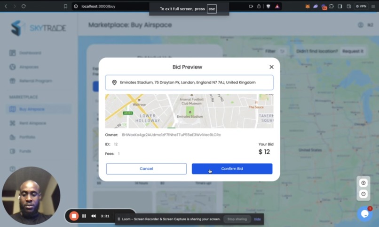Click the screen-share camera icon in address bar
Screen dimensions: 379x227
pos(251,6)
